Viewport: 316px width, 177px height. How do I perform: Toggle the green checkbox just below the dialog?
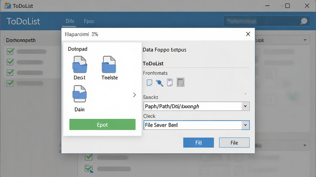89,157
